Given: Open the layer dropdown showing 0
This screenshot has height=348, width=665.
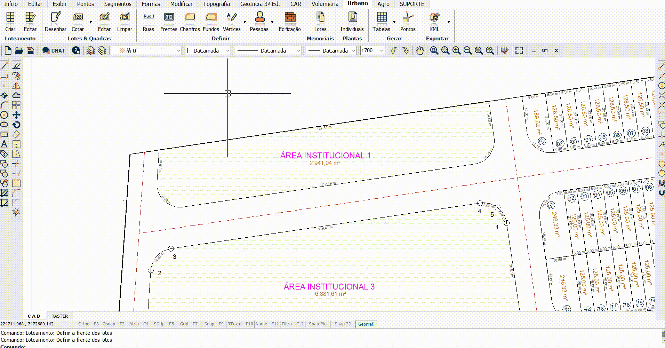Looking at the screenshot, I should tap(146, 51).
